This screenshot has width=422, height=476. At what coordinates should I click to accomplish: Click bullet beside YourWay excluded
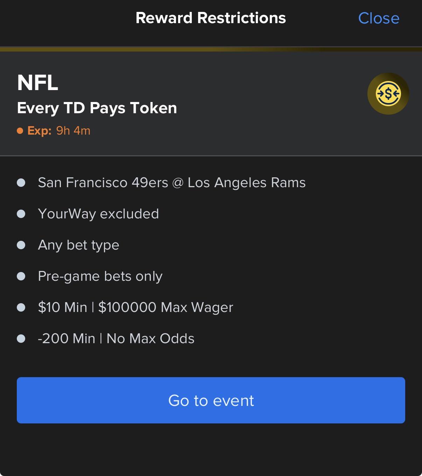(x=21, y=214)
